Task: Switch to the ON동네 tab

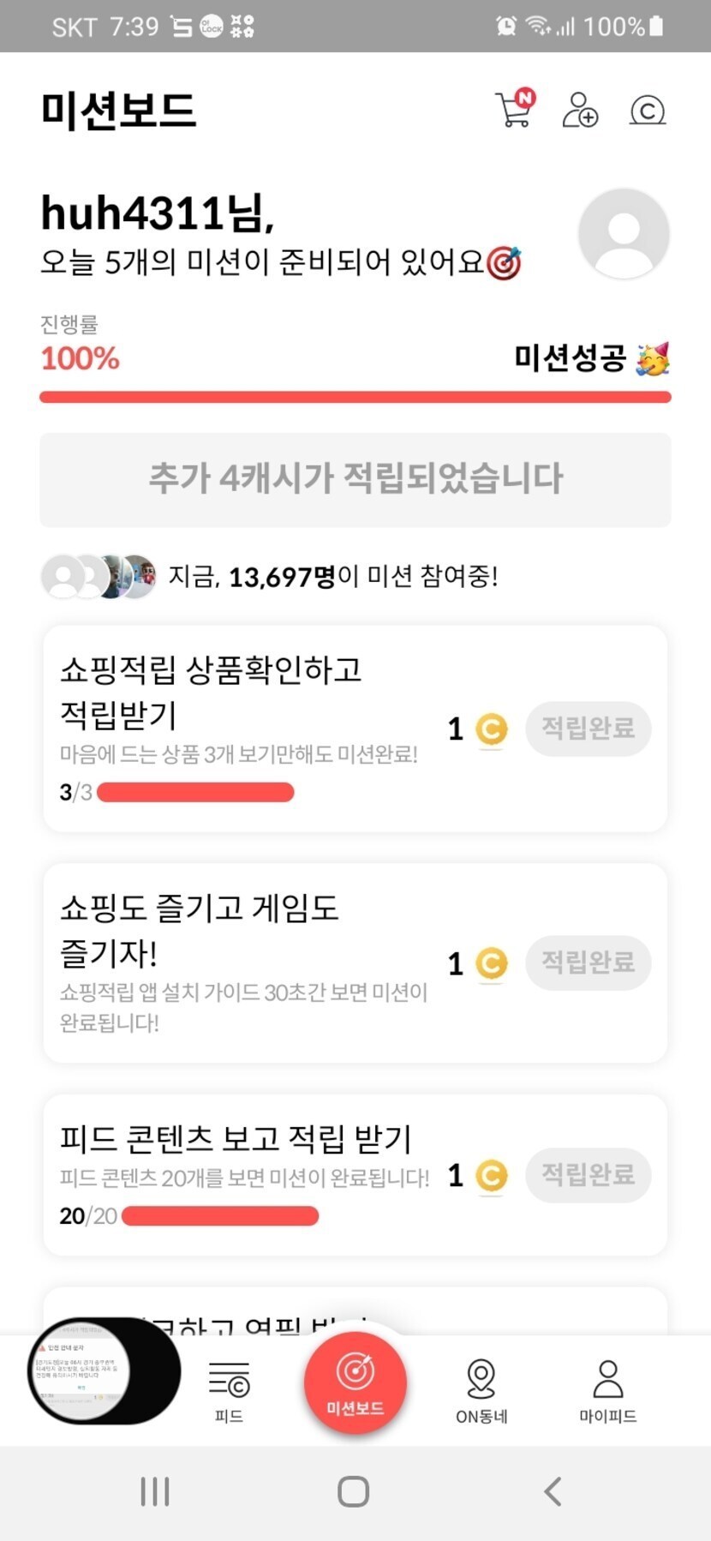Action: pyautogui.click(x=481, y=1390)
